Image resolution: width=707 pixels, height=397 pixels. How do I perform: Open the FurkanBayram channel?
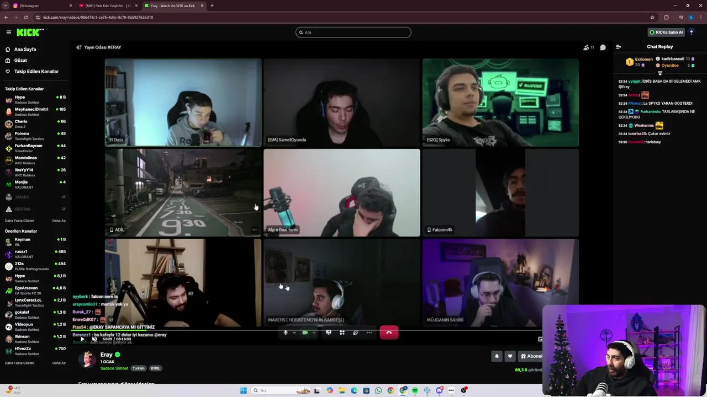(35, 148)
